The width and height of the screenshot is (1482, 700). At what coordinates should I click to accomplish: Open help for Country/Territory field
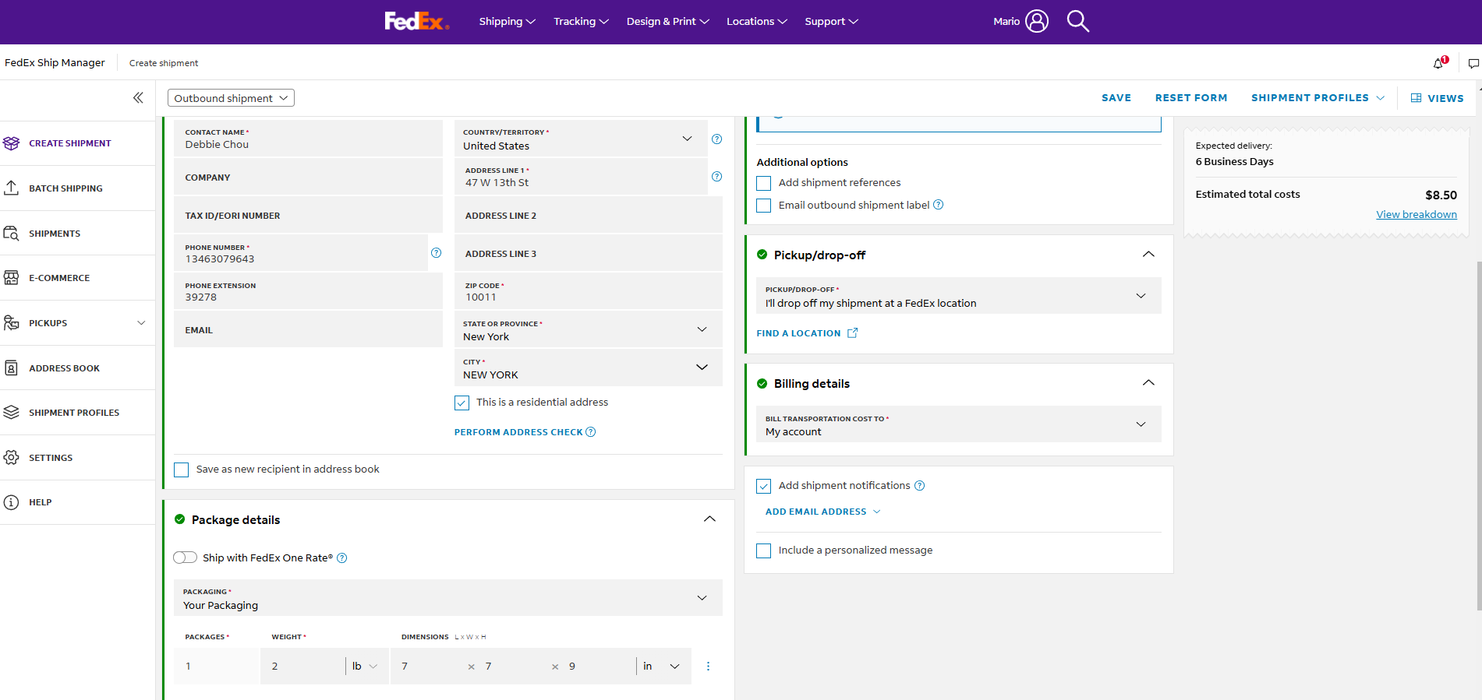[x=716, y=139]
